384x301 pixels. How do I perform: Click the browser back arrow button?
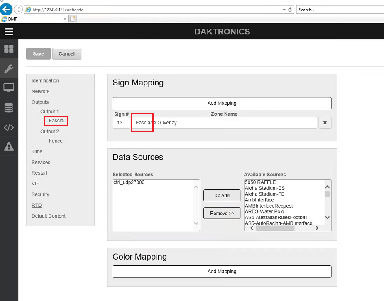click(6, 9)
